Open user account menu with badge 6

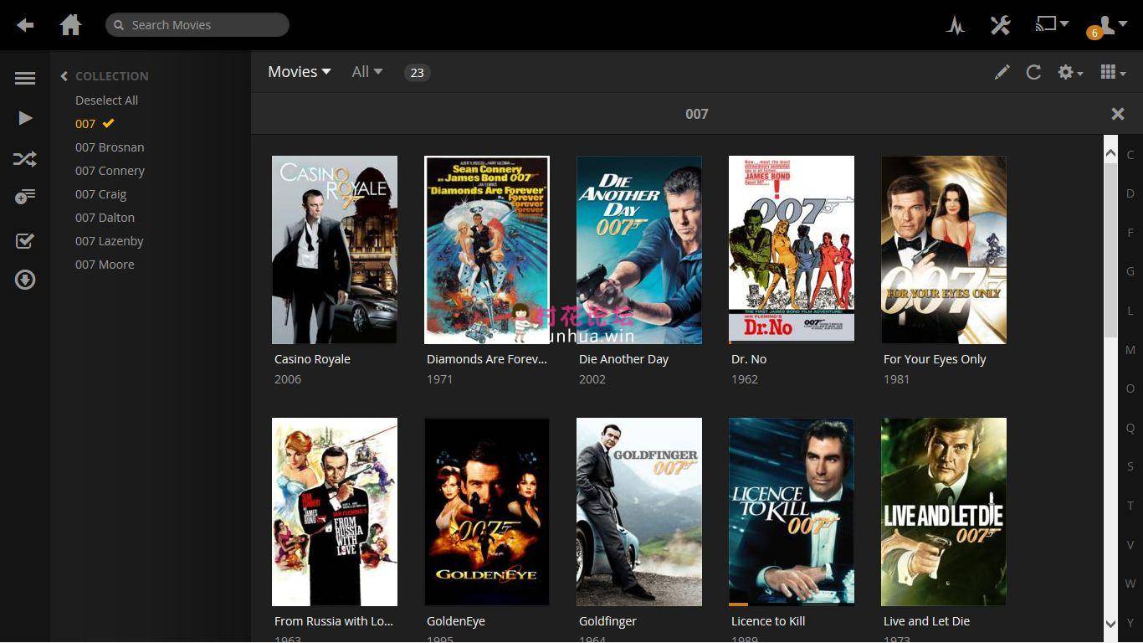(x=1105, y=26)
